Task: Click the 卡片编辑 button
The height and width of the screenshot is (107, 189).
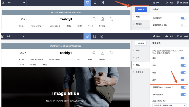Action: 141,43
